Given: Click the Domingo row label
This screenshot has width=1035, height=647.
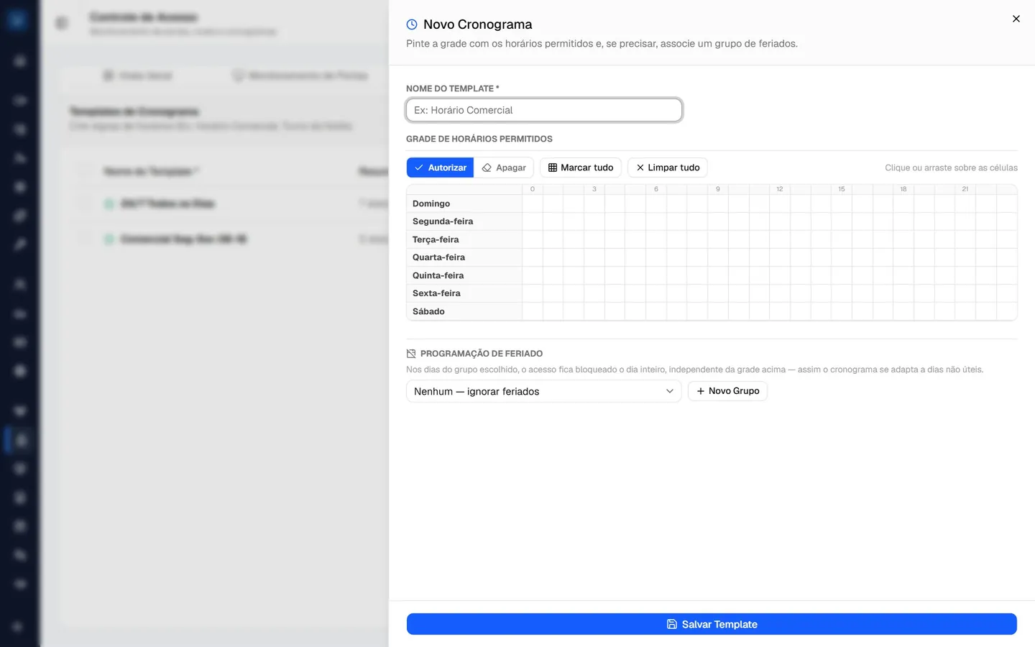Looking at the screenshot, I should pos(431,203).
